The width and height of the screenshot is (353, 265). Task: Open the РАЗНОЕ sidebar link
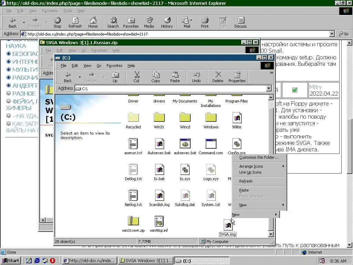24,93
